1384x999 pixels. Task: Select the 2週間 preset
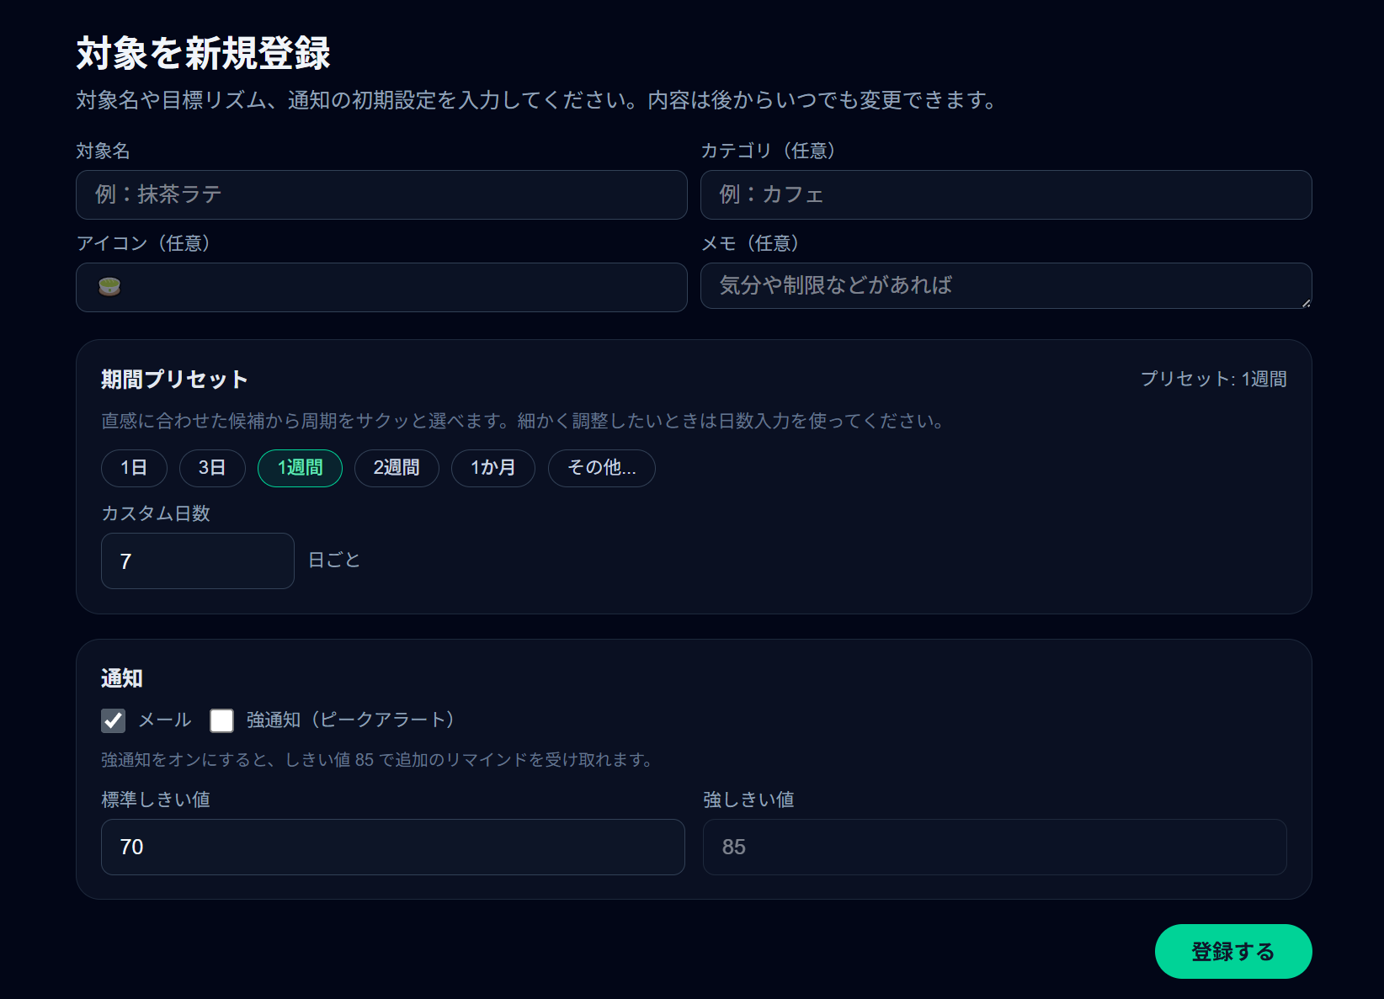pyautogui.click(x=397, y=468)
